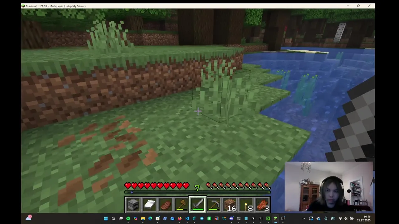This screenshot has height=224, width=399.
Task: Select the paper item in the hotbar
Action: click(x=149, y=204)
